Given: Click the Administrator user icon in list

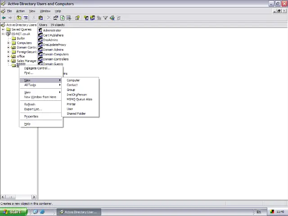Looking at the screenshot, I should pos(40,30).
